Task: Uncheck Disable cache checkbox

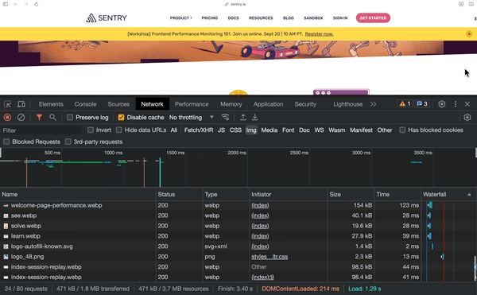Action: [x=121, y=118]
